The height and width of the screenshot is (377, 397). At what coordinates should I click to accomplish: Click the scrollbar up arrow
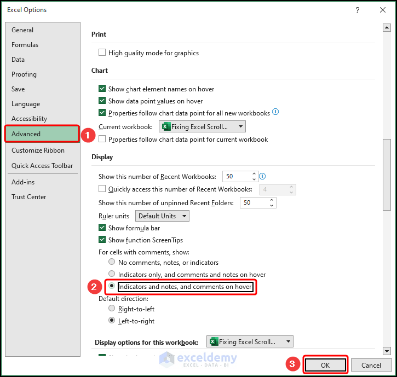(387, 27)
